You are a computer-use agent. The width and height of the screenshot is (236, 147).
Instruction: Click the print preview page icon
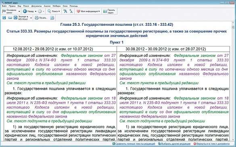pyautogui.click(x=52, y=18)
